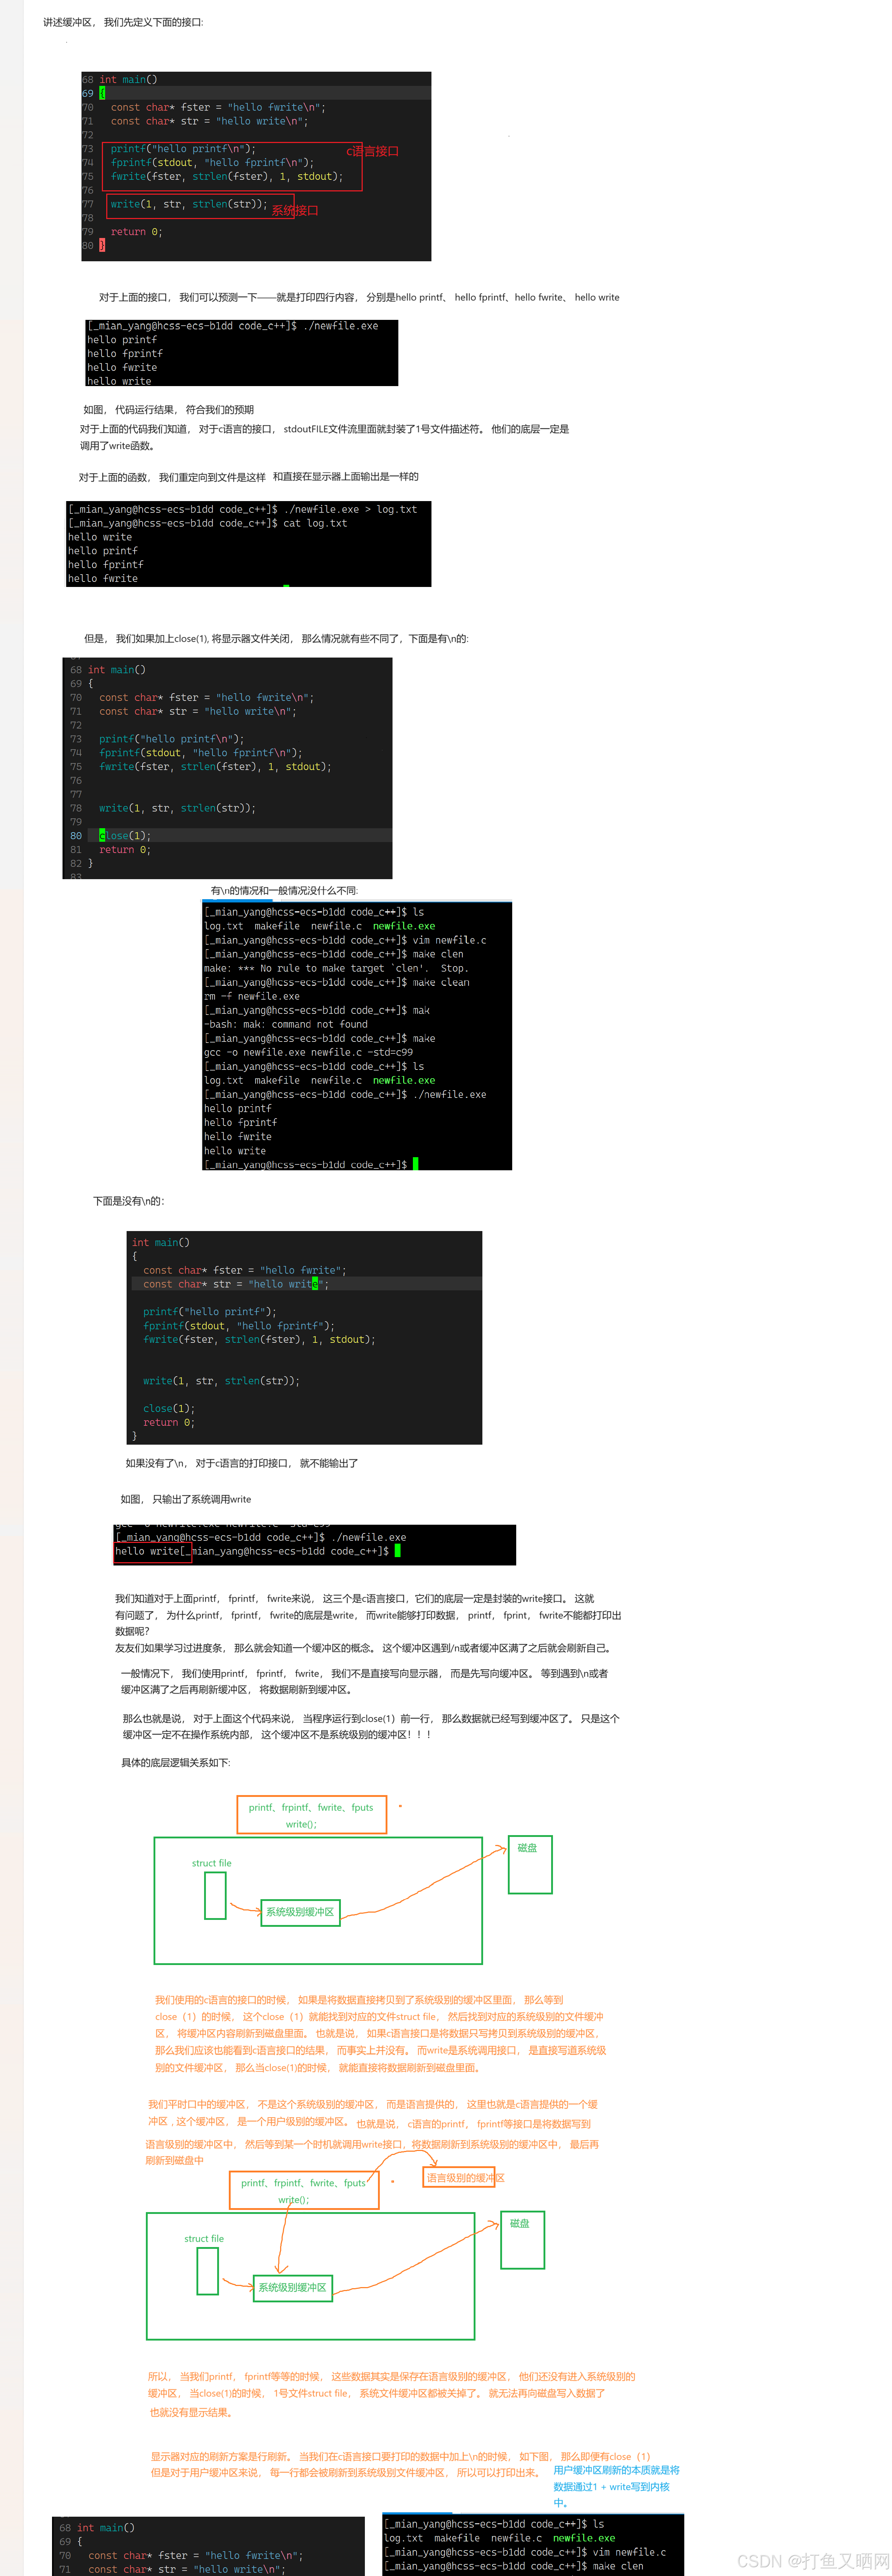Click the paragraph starting '对于上面的接口， 我们可以预测一下'

click(359, 297)
